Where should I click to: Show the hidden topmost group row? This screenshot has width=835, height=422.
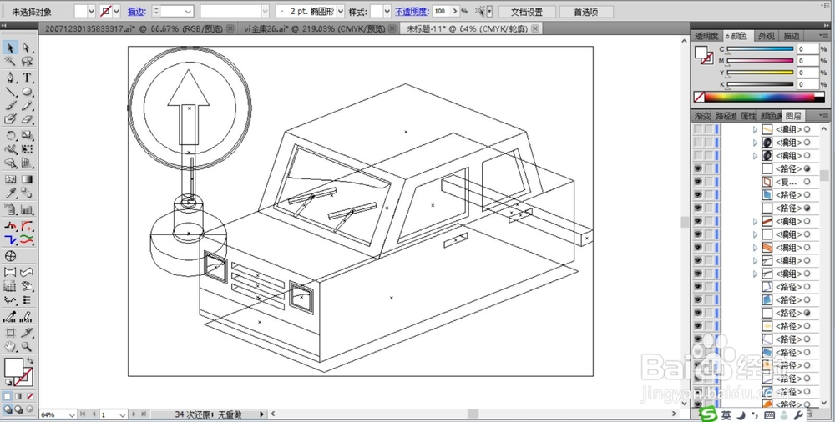click(x=698, y=129)
